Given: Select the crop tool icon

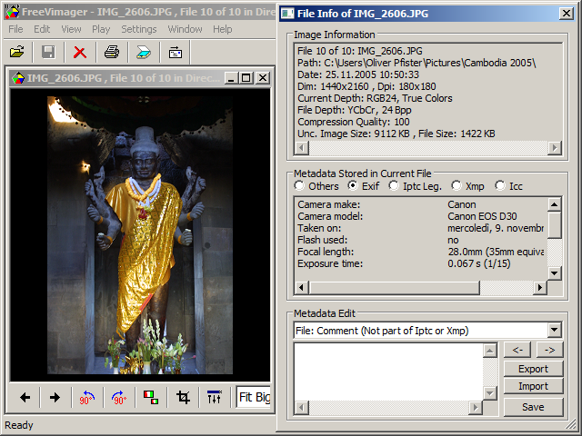Looking at the screenshot, I should tap(183, 397).
